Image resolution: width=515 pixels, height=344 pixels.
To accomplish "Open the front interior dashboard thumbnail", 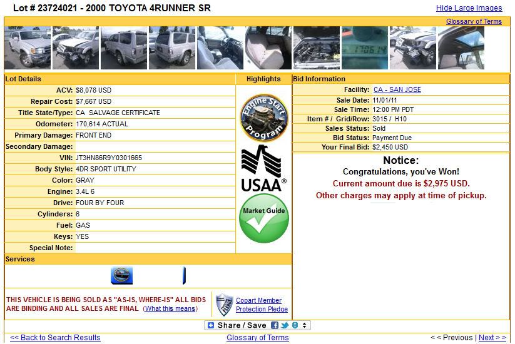I will tap(220, 48).
